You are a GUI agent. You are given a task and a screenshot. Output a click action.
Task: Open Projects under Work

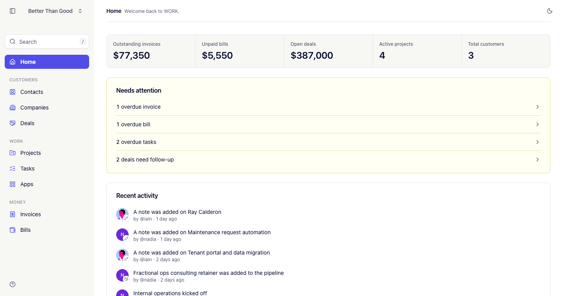click(x=47, y=153)
